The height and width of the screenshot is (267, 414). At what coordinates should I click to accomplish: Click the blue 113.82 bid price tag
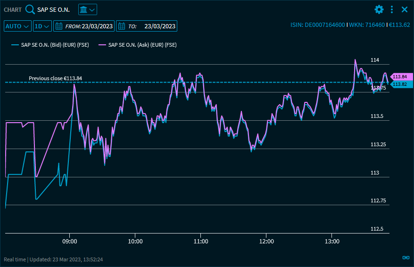coord(400,84)
